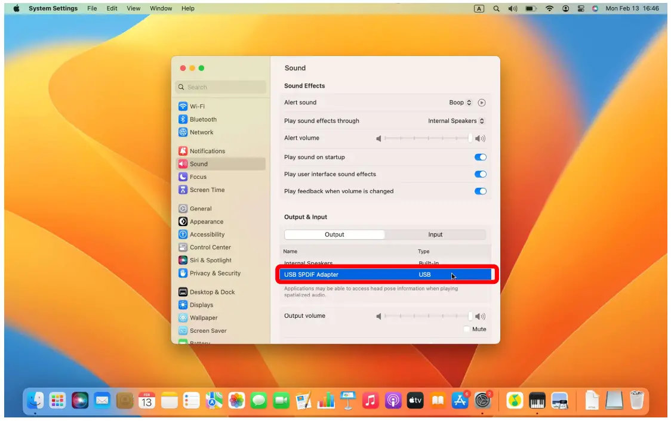Open Maps from the Dock
Image resolution: width=671 pixels, height=421 pixels.
pos(214,401)
